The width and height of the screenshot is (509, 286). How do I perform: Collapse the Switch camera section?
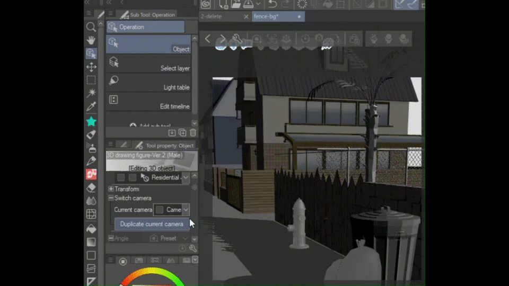coord(111,198)
